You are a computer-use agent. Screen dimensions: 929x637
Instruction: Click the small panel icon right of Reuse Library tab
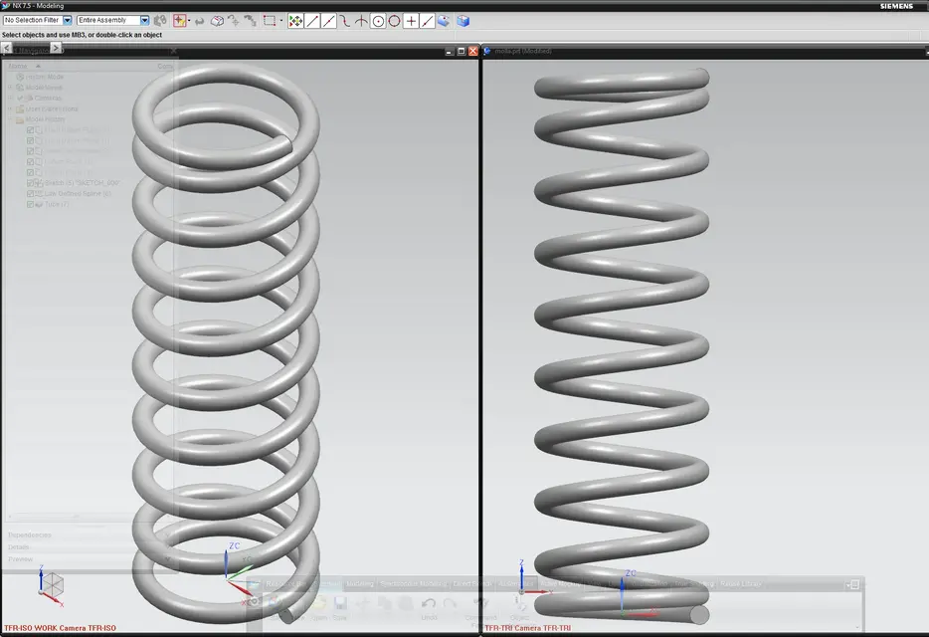pos(854,585)
